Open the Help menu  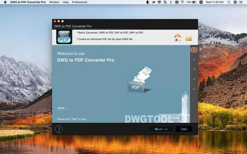click(x=65, y=2)
